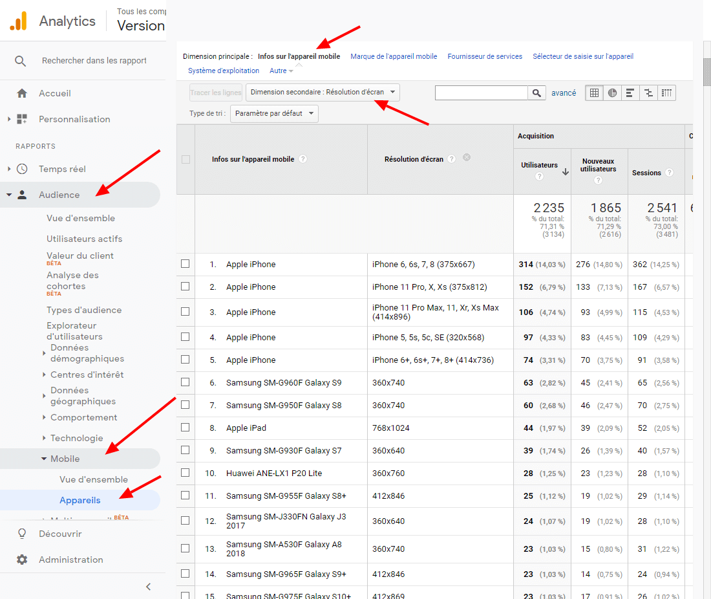Click help icon under Utilisateurs header
The height and width of the screenshot is (599, 711).
[539, 176]
